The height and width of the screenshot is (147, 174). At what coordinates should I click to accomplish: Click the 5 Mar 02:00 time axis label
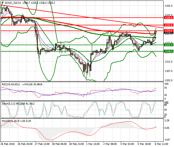(127, 144)
